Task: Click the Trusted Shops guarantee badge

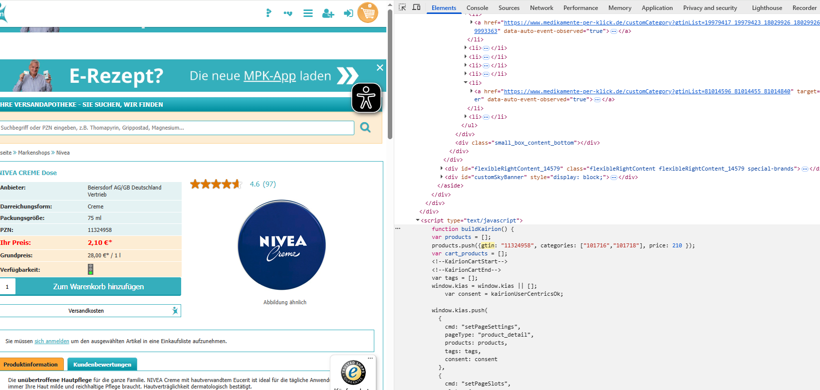Action: coord(353,373)
